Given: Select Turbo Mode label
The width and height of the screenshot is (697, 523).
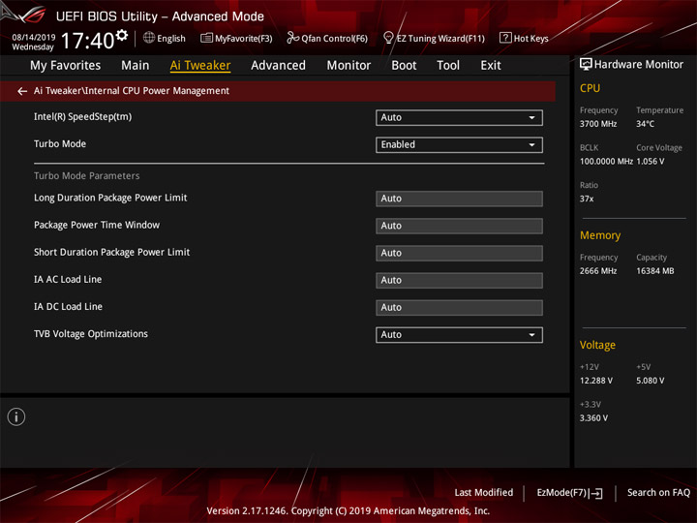Looking at the screenshot, I should coord(60,144).
